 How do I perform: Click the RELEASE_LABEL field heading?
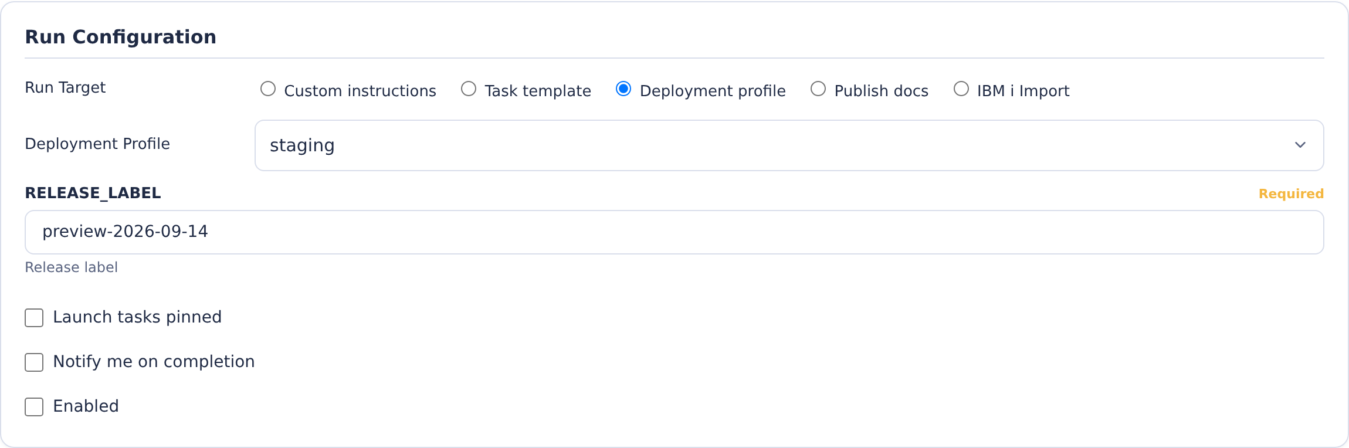click(x=93, y=194)
